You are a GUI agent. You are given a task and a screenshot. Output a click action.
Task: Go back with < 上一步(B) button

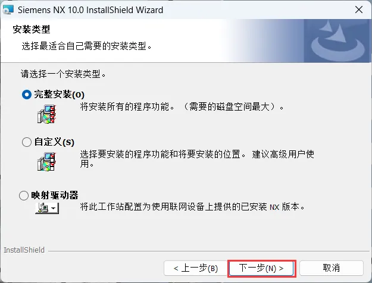click(195, 268)
